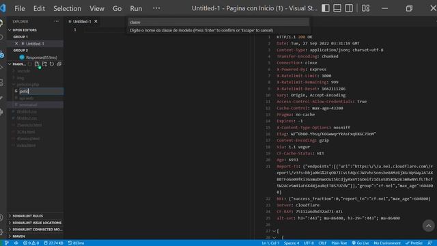This screenshot has height=246, width=437.
Task: Refresh the explorer file tree
Action: pyautogui.click(x=52, y=64)
